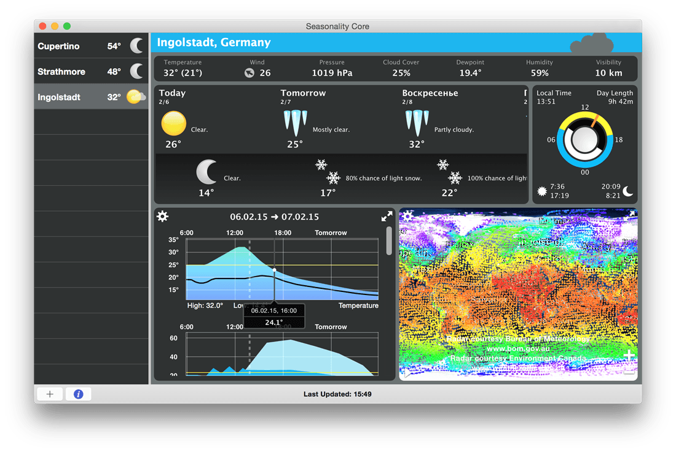This screenshot has height=452, width=676.
Task: Click the day length sun dial
Action: click(584, 140)
